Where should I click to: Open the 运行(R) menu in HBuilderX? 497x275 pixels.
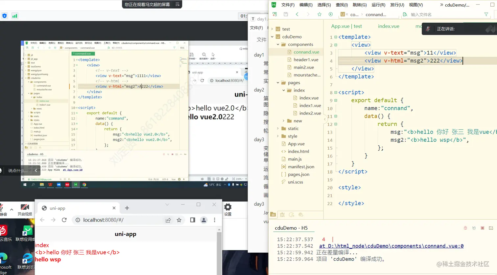pos(378,5)
